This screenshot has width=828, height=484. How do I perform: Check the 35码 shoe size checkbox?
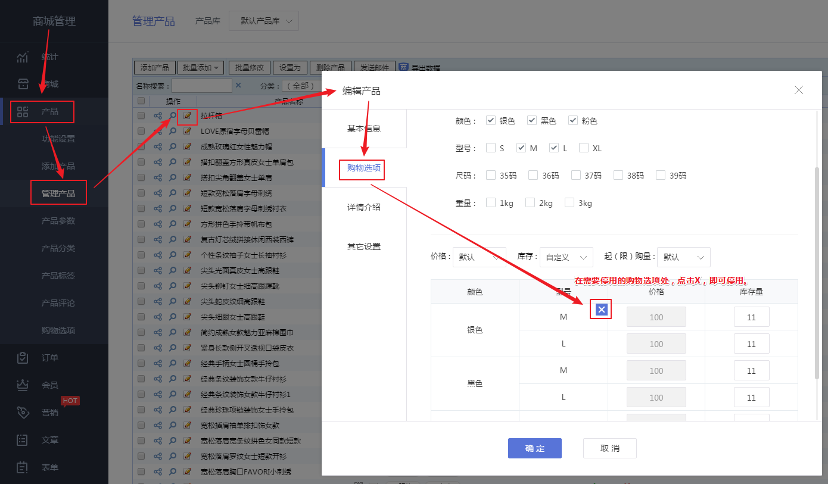point(491,175)
